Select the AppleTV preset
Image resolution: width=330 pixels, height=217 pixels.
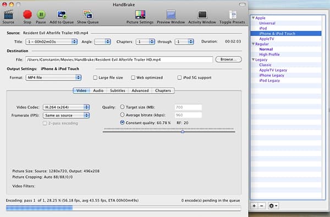click(267, 39)
